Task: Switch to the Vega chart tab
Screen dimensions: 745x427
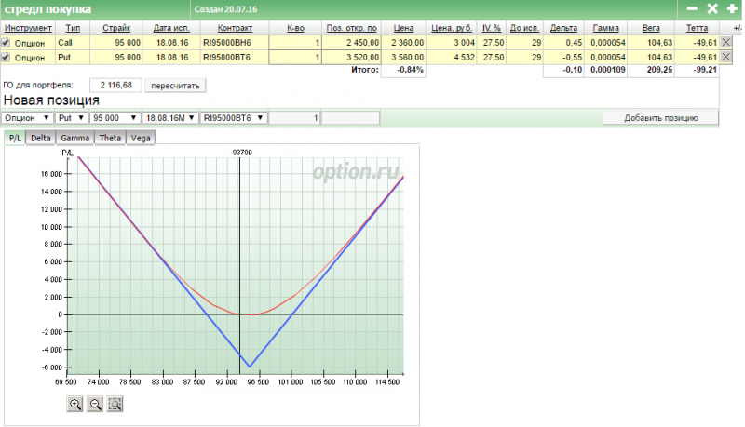Action: [140, 138]
